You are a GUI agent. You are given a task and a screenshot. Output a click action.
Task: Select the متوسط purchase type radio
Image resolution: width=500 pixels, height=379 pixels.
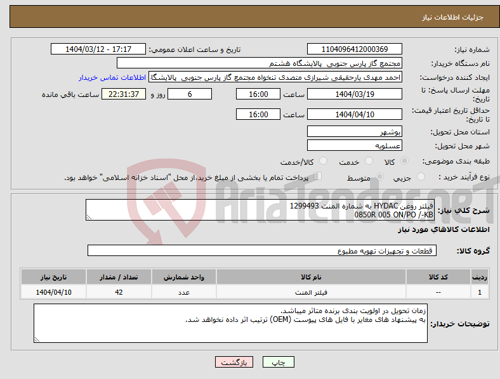coord(379,176)
